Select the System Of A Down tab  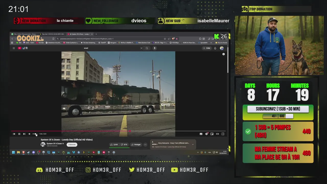coord(80,34)
